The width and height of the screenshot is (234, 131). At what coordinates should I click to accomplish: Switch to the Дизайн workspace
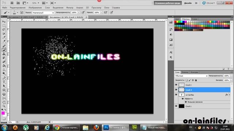tap(188, 3)
